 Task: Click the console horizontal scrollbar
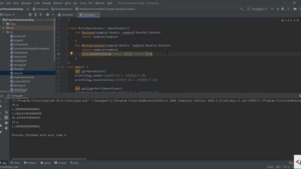pos(49,159)
